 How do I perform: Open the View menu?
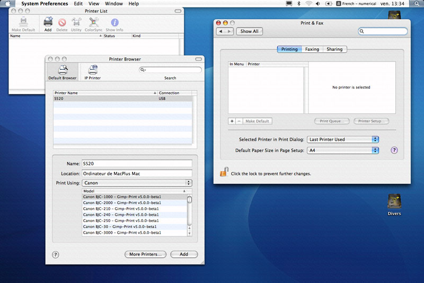point(94,4)
